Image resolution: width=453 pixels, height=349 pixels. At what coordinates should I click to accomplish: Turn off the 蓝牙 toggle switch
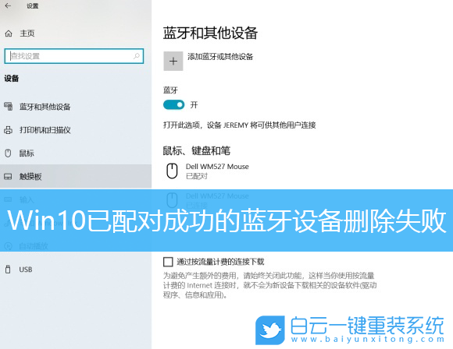[173, 105]
